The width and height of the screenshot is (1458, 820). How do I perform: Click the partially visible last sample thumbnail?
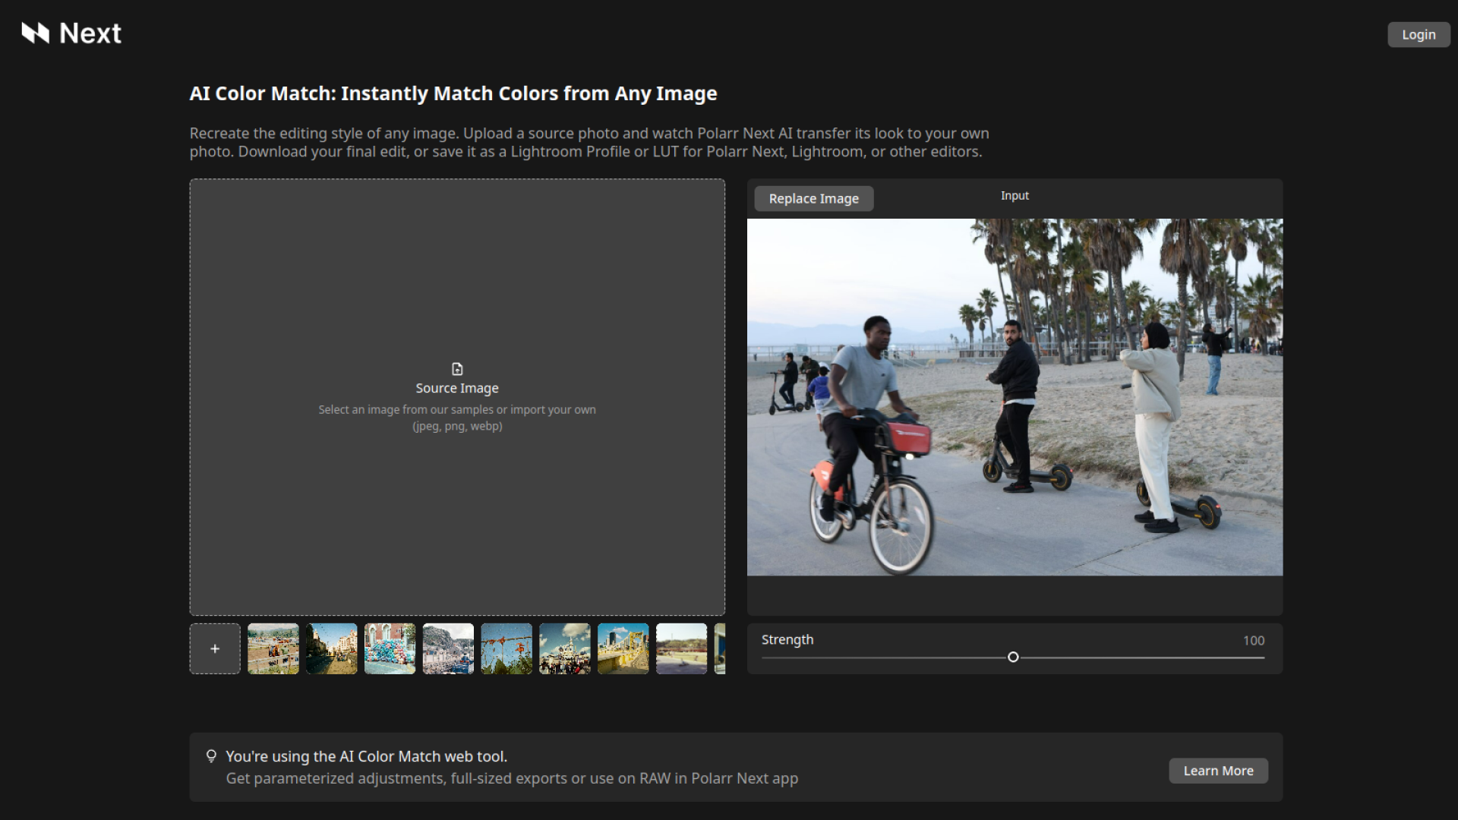coord(720,648)
